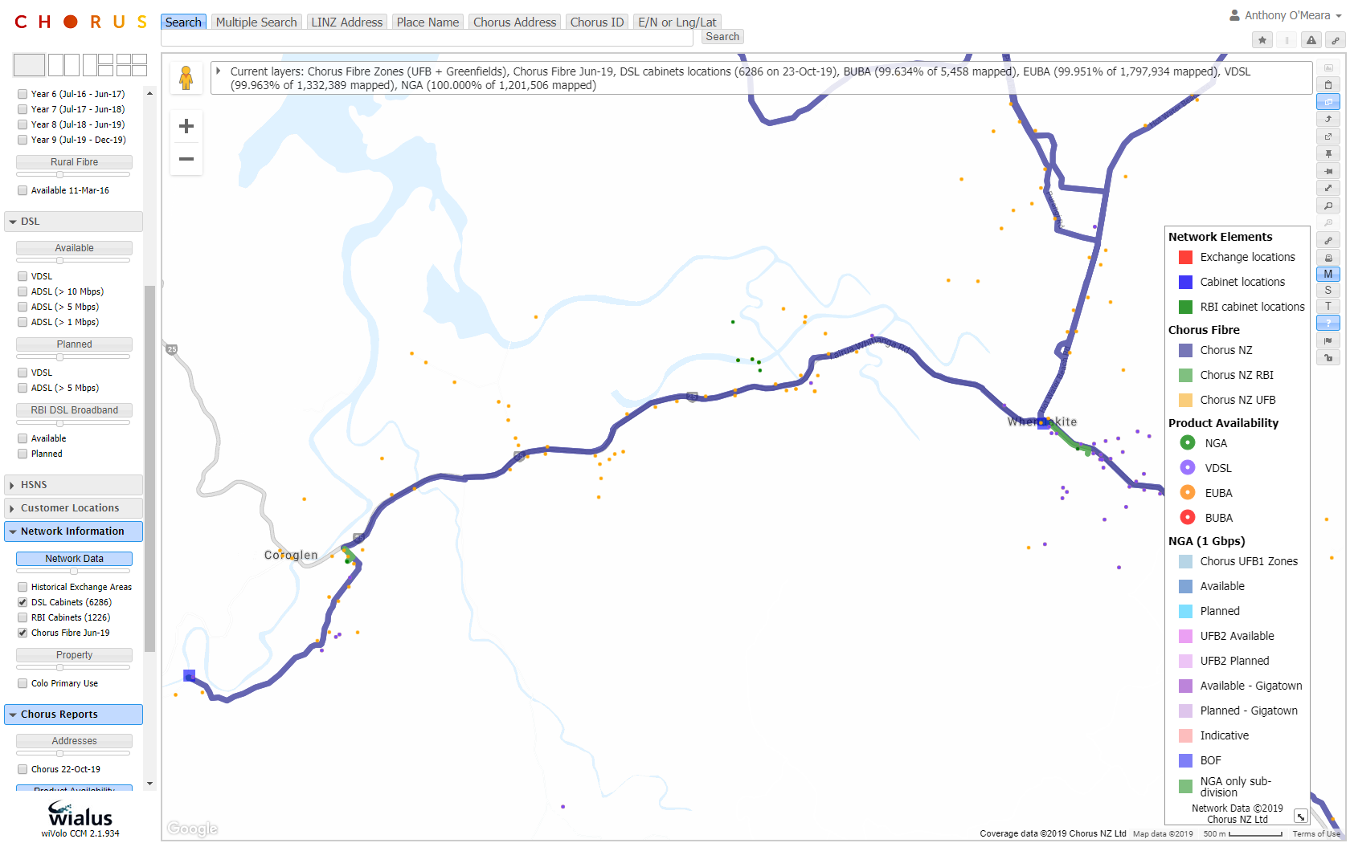
Task: Zoom out the map with minus button
Action: pyautogui.click(x=186, y=159)
